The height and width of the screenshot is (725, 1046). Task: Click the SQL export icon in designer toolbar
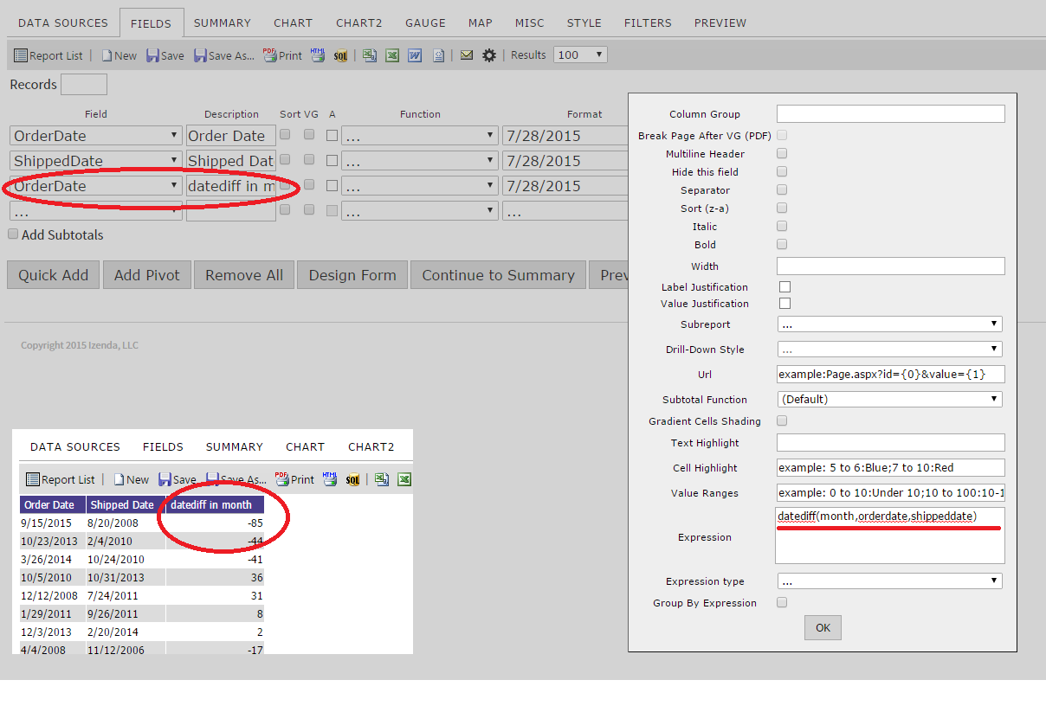[x=340, y=55]
